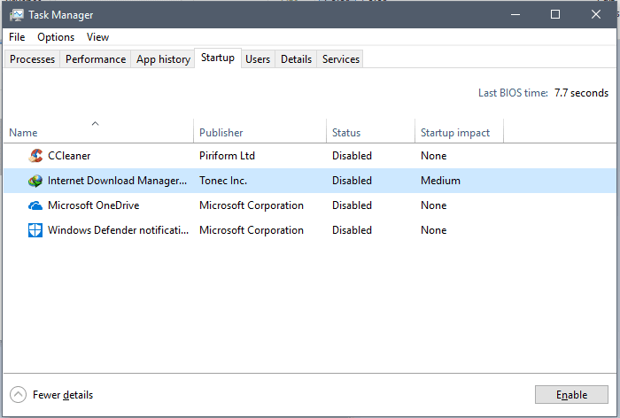This screenshot has height=418, width=620.
Task: Switch to the Performance tab
Action: click(x=96, y=59)
